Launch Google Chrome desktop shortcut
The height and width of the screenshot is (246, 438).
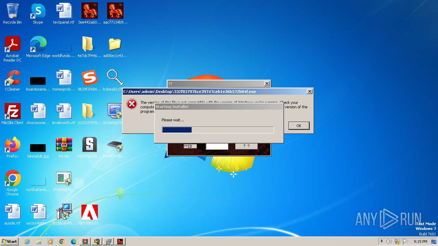click(12, 183)
